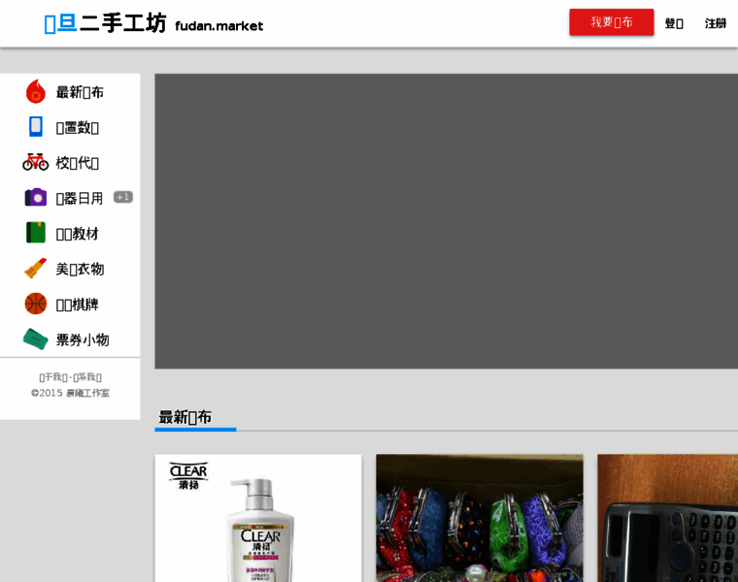Click the lipstick icon

36,269
